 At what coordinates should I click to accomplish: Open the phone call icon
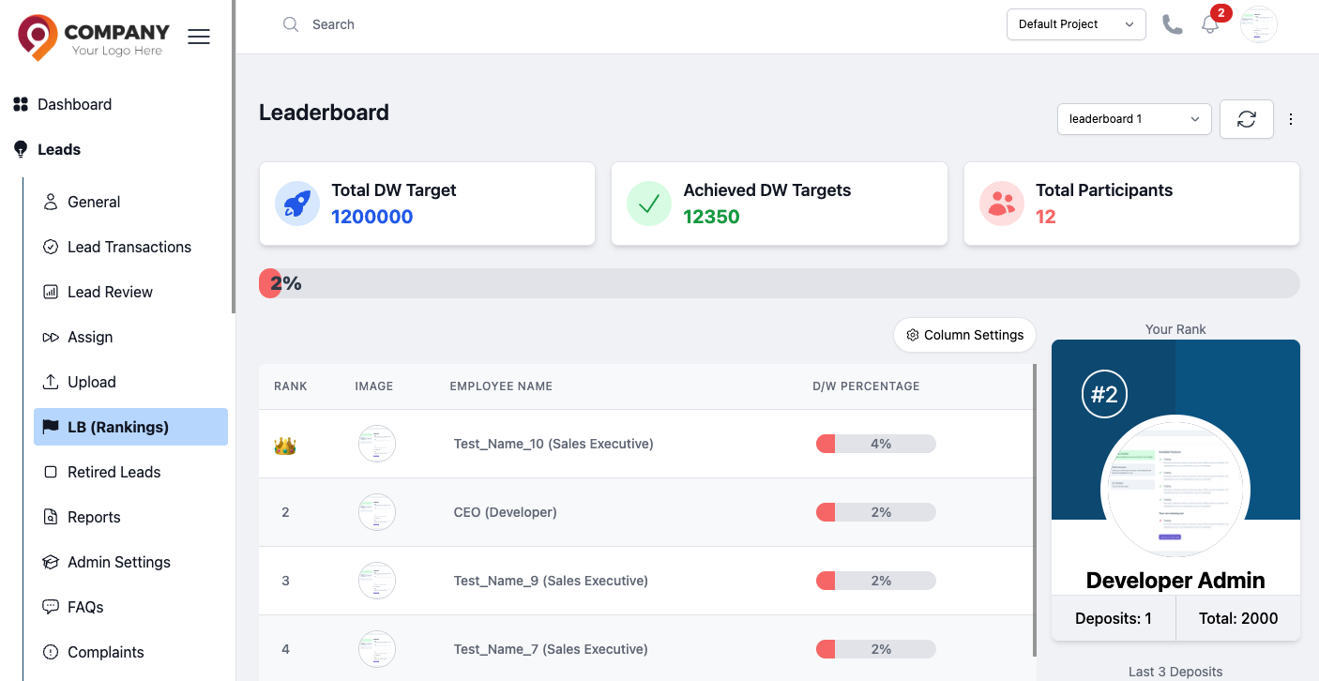1173,24
